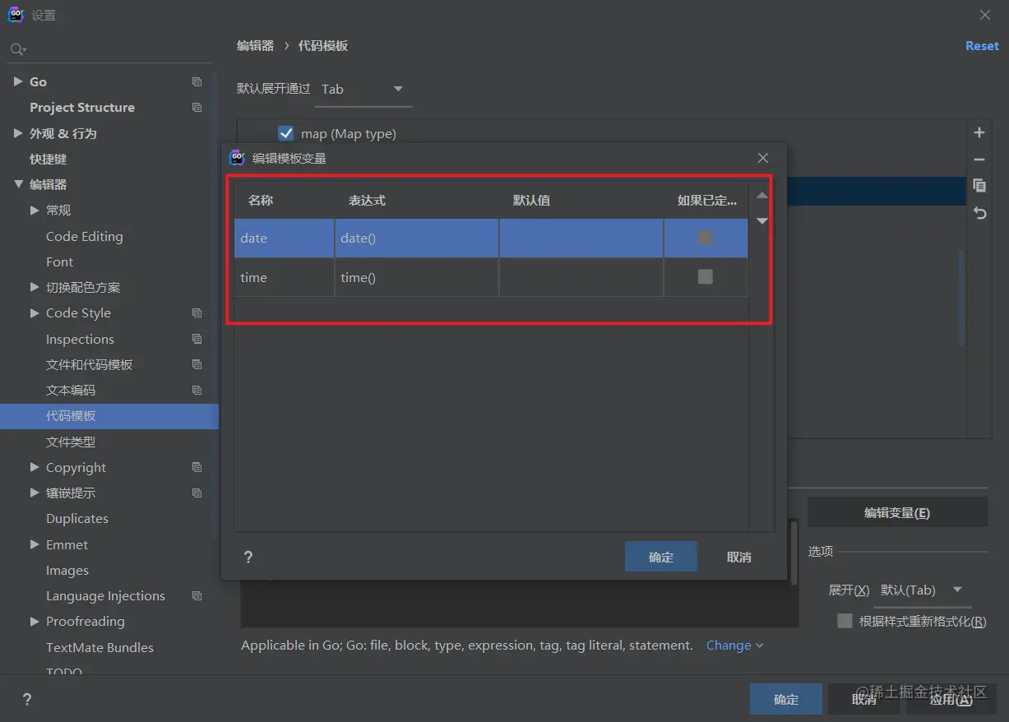This screenshot has height=722, width=1009.
Task: Click the duplicate template copy icon
Action: 979,186
